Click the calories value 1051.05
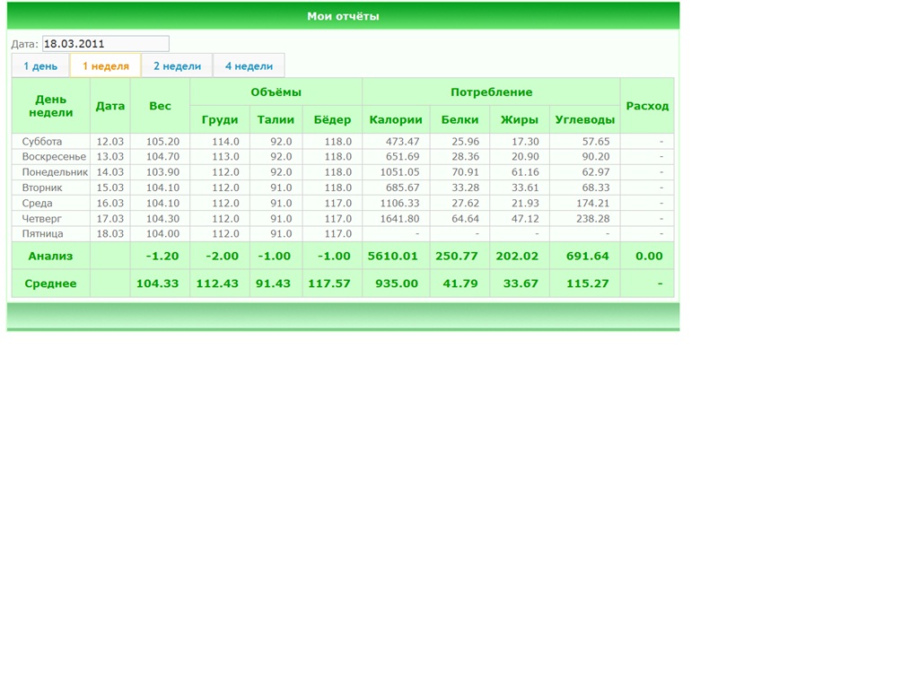 [399, 172]
